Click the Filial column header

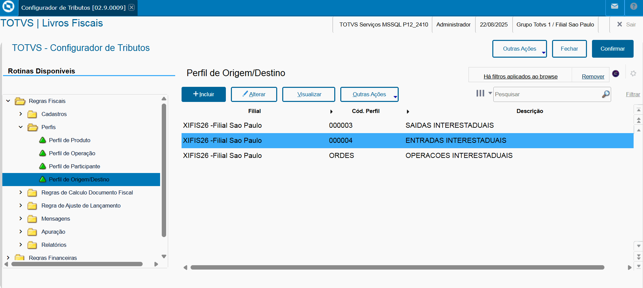point(254,111)
